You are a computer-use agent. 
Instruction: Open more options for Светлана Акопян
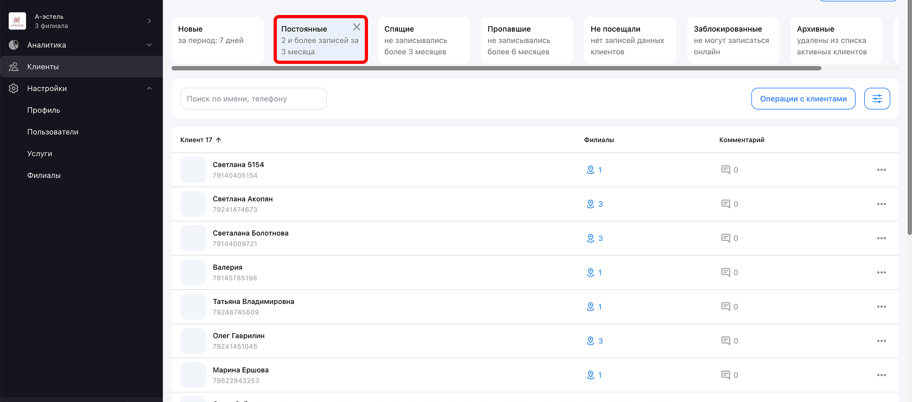click(881, 204)
